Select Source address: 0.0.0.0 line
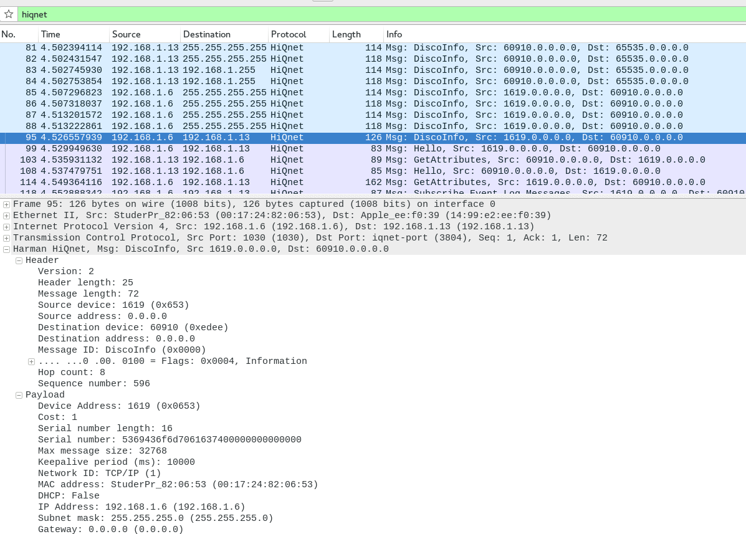This screenshot has height=534, width=746. pyautogui.click(x=102, y=316)
